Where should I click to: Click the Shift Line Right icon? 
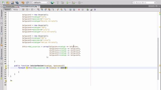(x=74, y=9)
